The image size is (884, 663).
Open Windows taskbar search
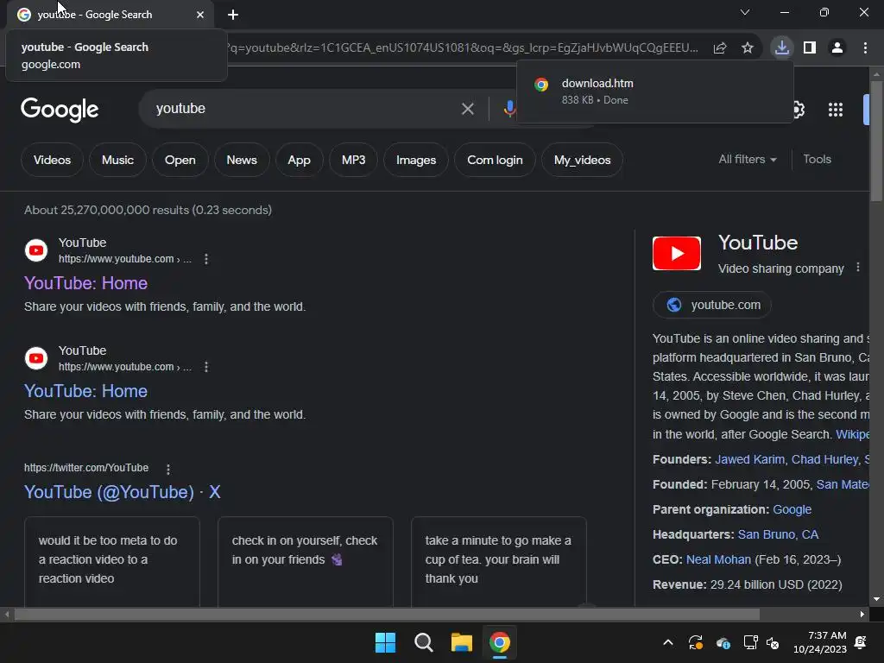pyautogui.click(x=423, y=642)
